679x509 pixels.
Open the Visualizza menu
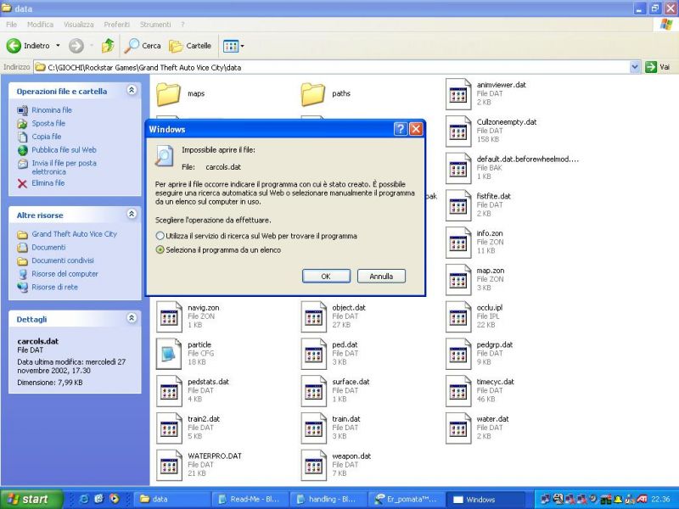pyautogui.click(x=78, y=25)
